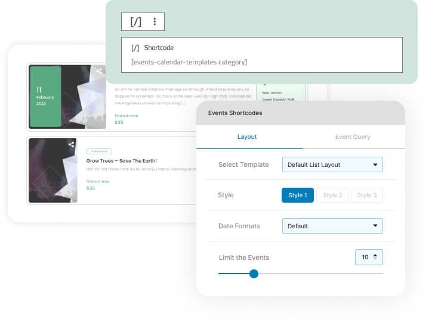Click the share icon on first event

(99, 71)
